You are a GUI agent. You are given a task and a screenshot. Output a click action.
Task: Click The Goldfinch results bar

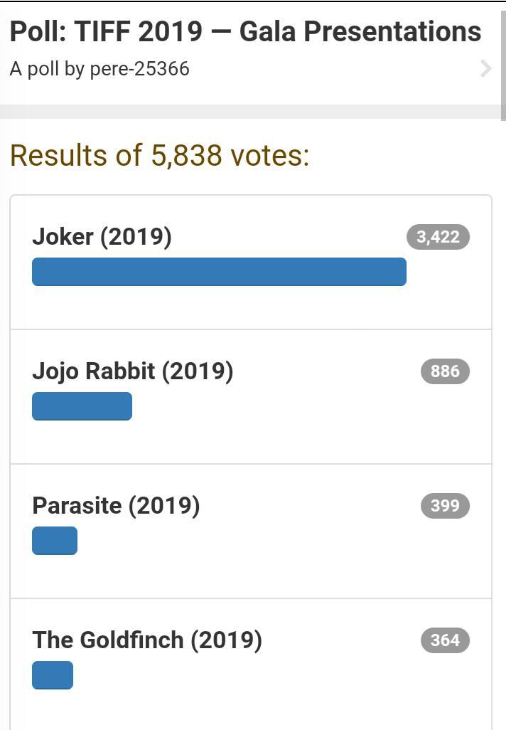tap(53, 675)
